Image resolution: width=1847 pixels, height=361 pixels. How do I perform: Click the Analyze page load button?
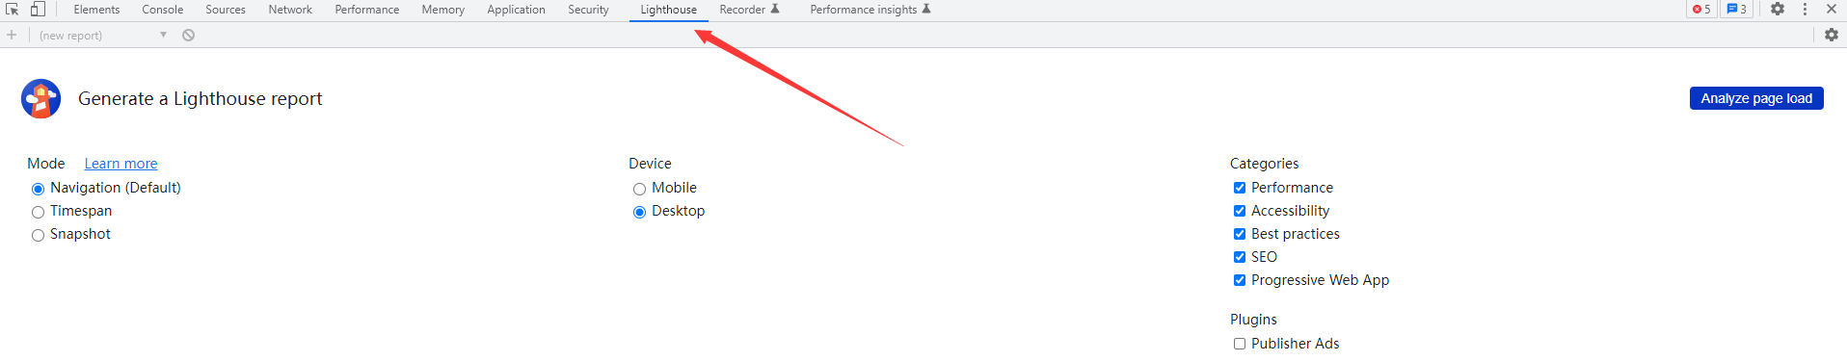tap(1756, 98)
